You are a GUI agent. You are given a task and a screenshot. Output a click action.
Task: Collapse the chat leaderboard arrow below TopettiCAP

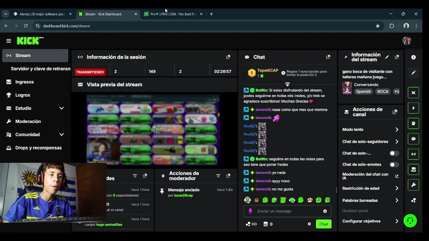tap(287, 84)
